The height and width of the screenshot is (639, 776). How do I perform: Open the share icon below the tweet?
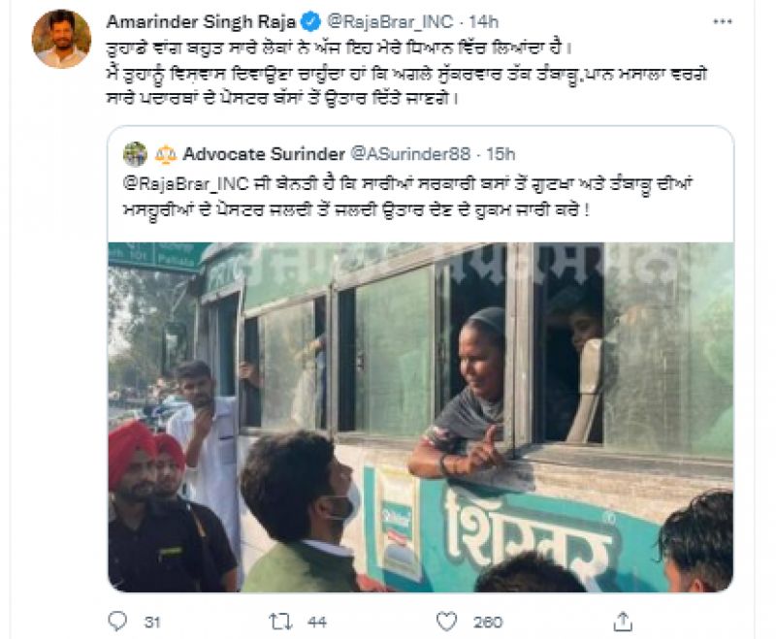click(x=623, y=621)
